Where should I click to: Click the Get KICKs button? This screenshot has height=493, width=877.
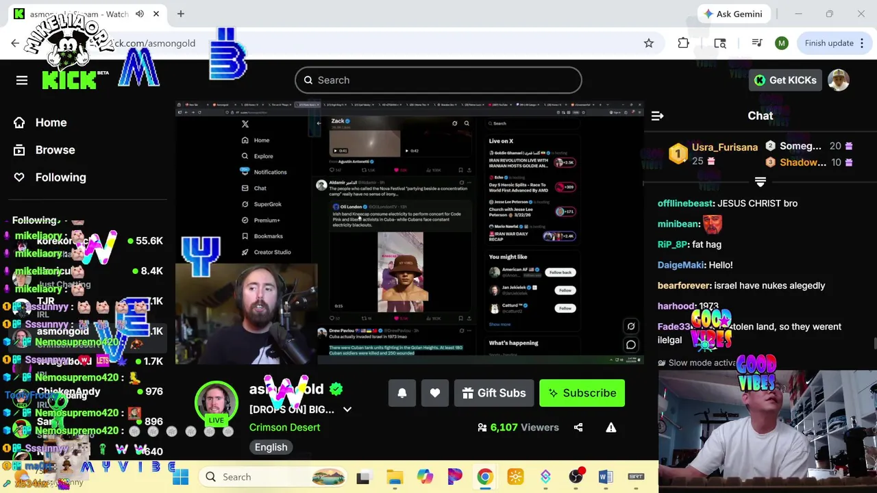point(785,80)
